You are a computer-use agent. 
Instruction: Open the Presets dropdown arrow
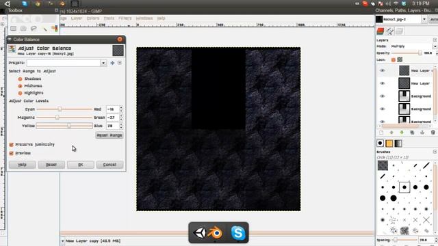click(103, 63)
